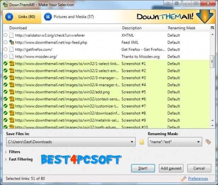
Task: Switch to Pictures and Media (57) tab
Action: tap(69, 17)
